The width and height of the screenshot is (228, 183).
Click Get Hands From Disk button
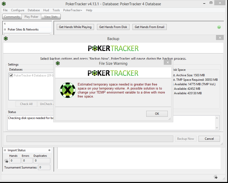coord(113,27)
